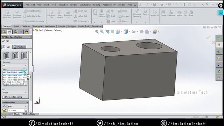Click the Flex feature
The height and width of the screenshot is (126, 224).
tap(185, 13)
